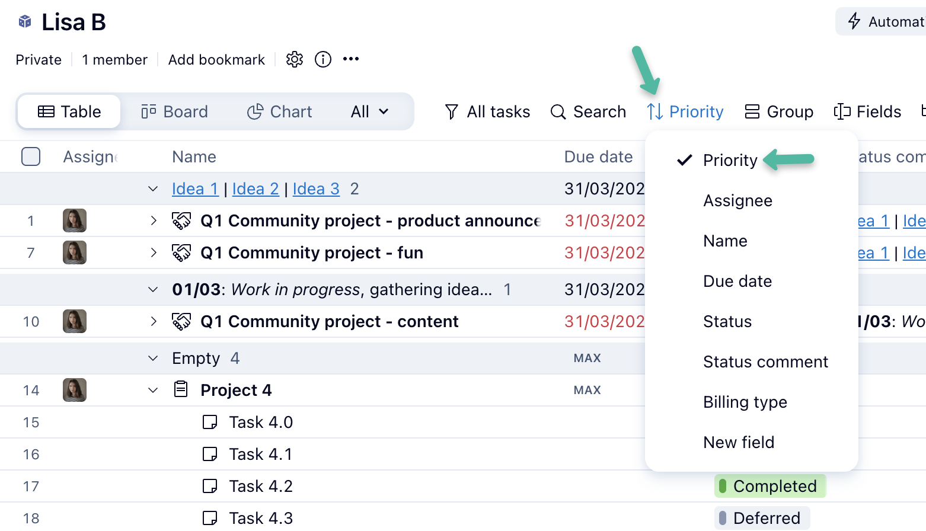Click the Completed status badge
Viewport: 926px width, 531px height.
pos(769,487)
